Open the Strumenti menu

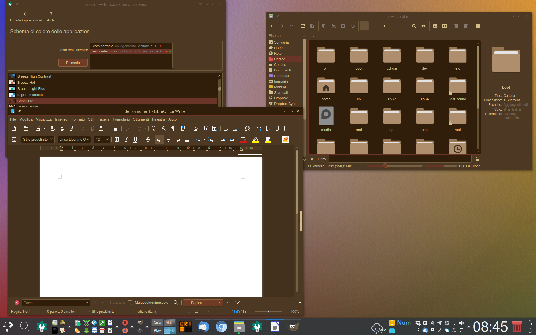(141, 119)
